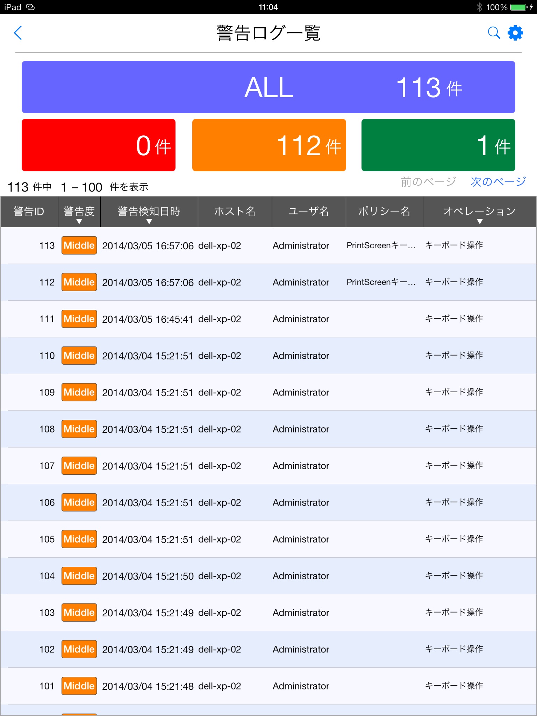This screenshot has width=537, height=716.
Task: Click キーボード操作 in row 105
Action: tap(454, 539)
